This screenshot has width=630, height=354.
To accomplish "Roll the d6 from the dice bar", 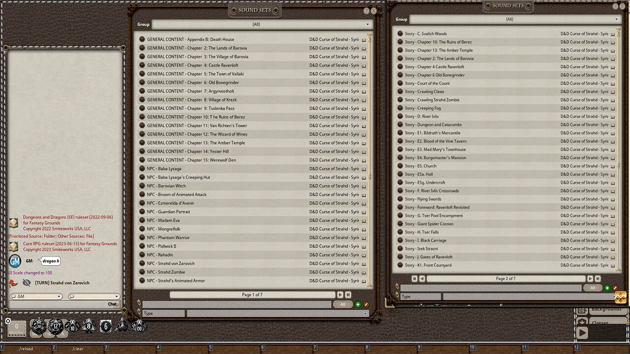I will tap(105, 327).
